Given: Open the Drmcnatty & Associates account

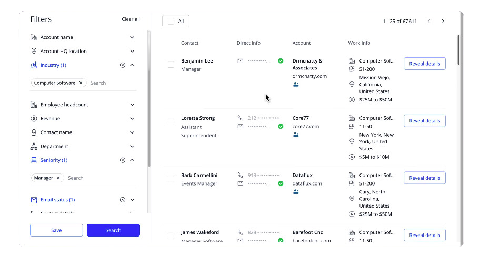Looking at the screenshot, I should (307, 64).
